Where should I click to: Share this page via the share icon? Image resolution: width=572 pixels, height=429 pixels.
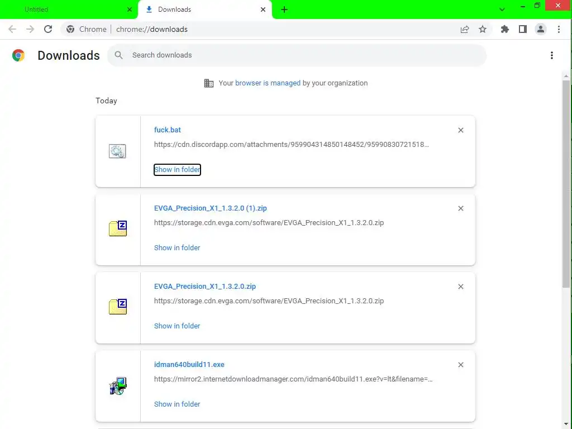click(464, 29)
